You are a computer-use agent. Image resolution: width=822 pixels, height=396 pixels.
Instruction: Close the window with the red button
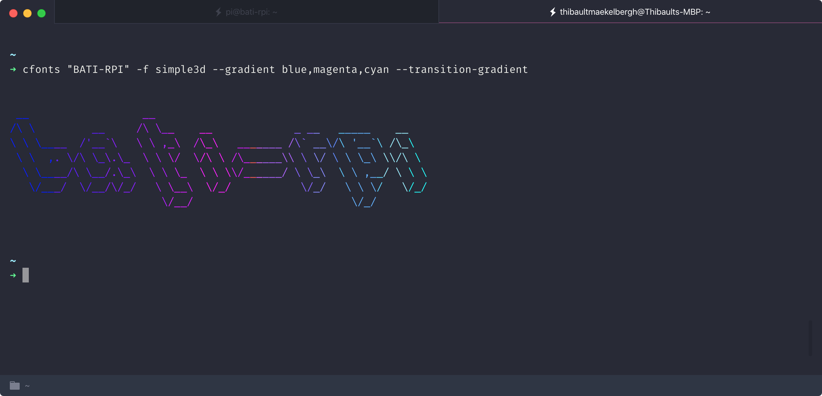[13, 13]
